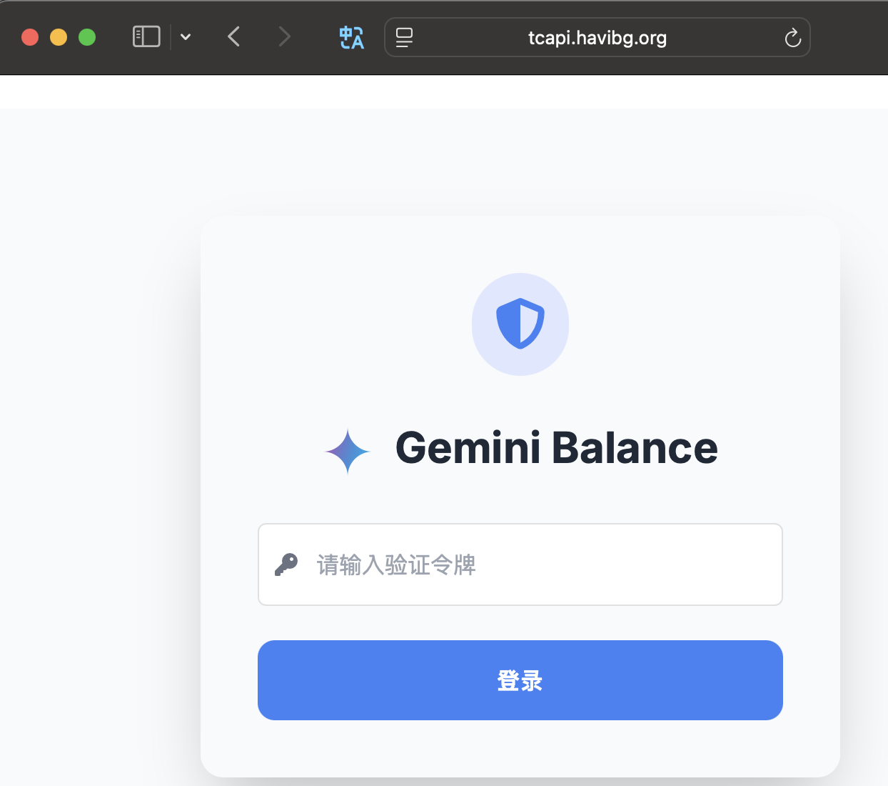Image resolution: width=888 pixels, height=786 pixels.
Task: Click the Gemini sparkle star icon
Action: (x=348, y=452)
